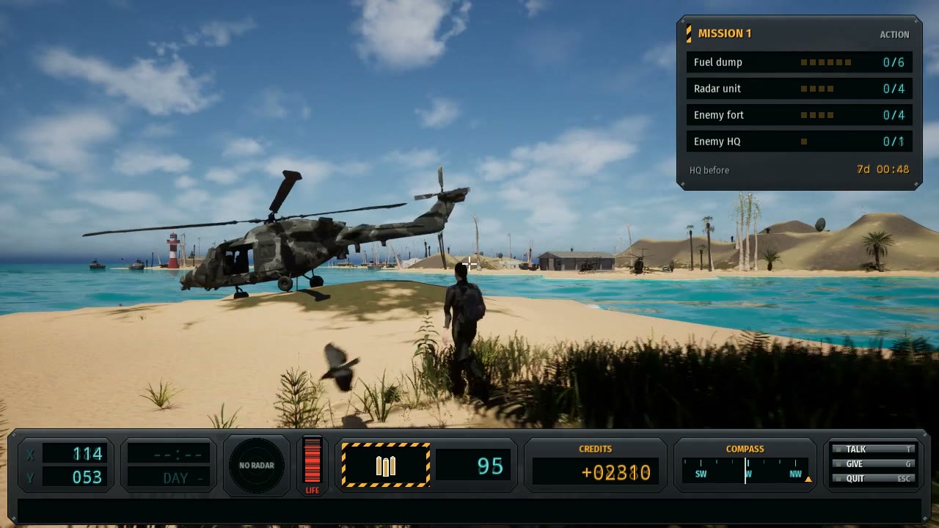The width and height of the screenshot is (939, 528).
Task: Click the GIVE button
Action: (873, 464)
